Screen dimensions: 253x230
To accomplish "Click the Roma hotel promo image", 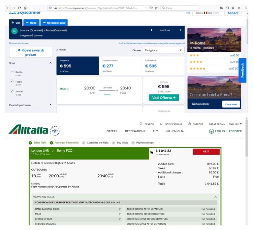I will [214, 40].
